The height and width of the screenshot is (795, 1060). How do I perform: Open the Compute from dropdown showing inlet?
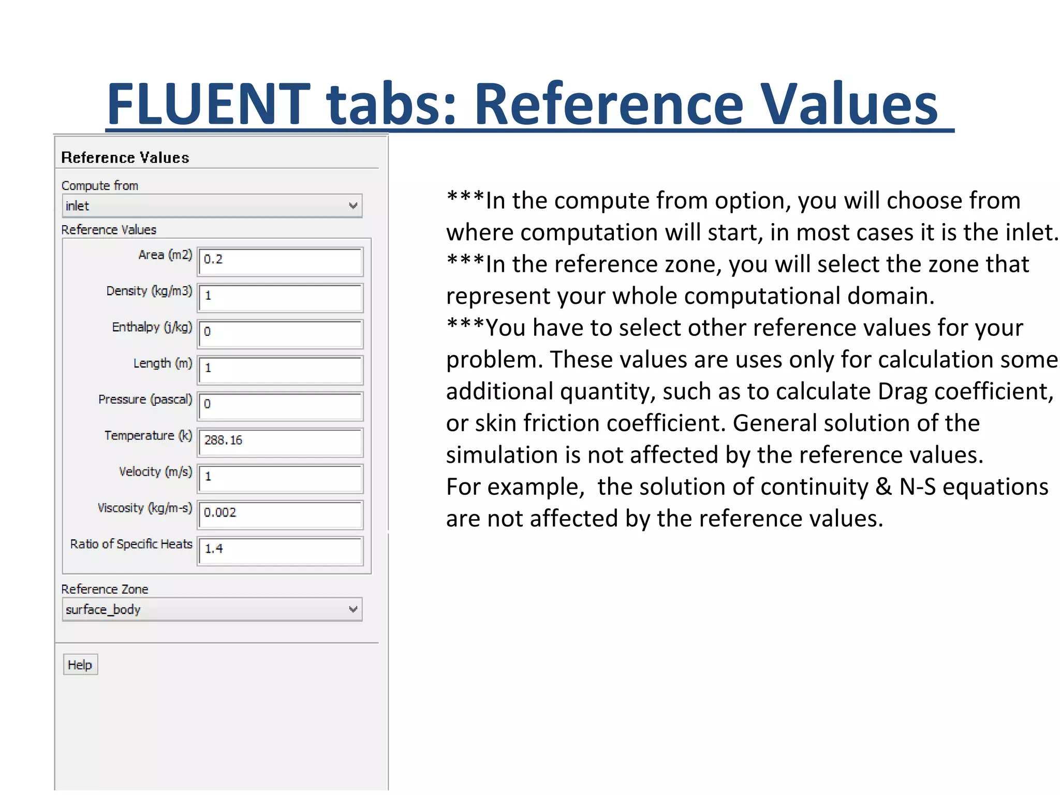[x=212, y=206]
